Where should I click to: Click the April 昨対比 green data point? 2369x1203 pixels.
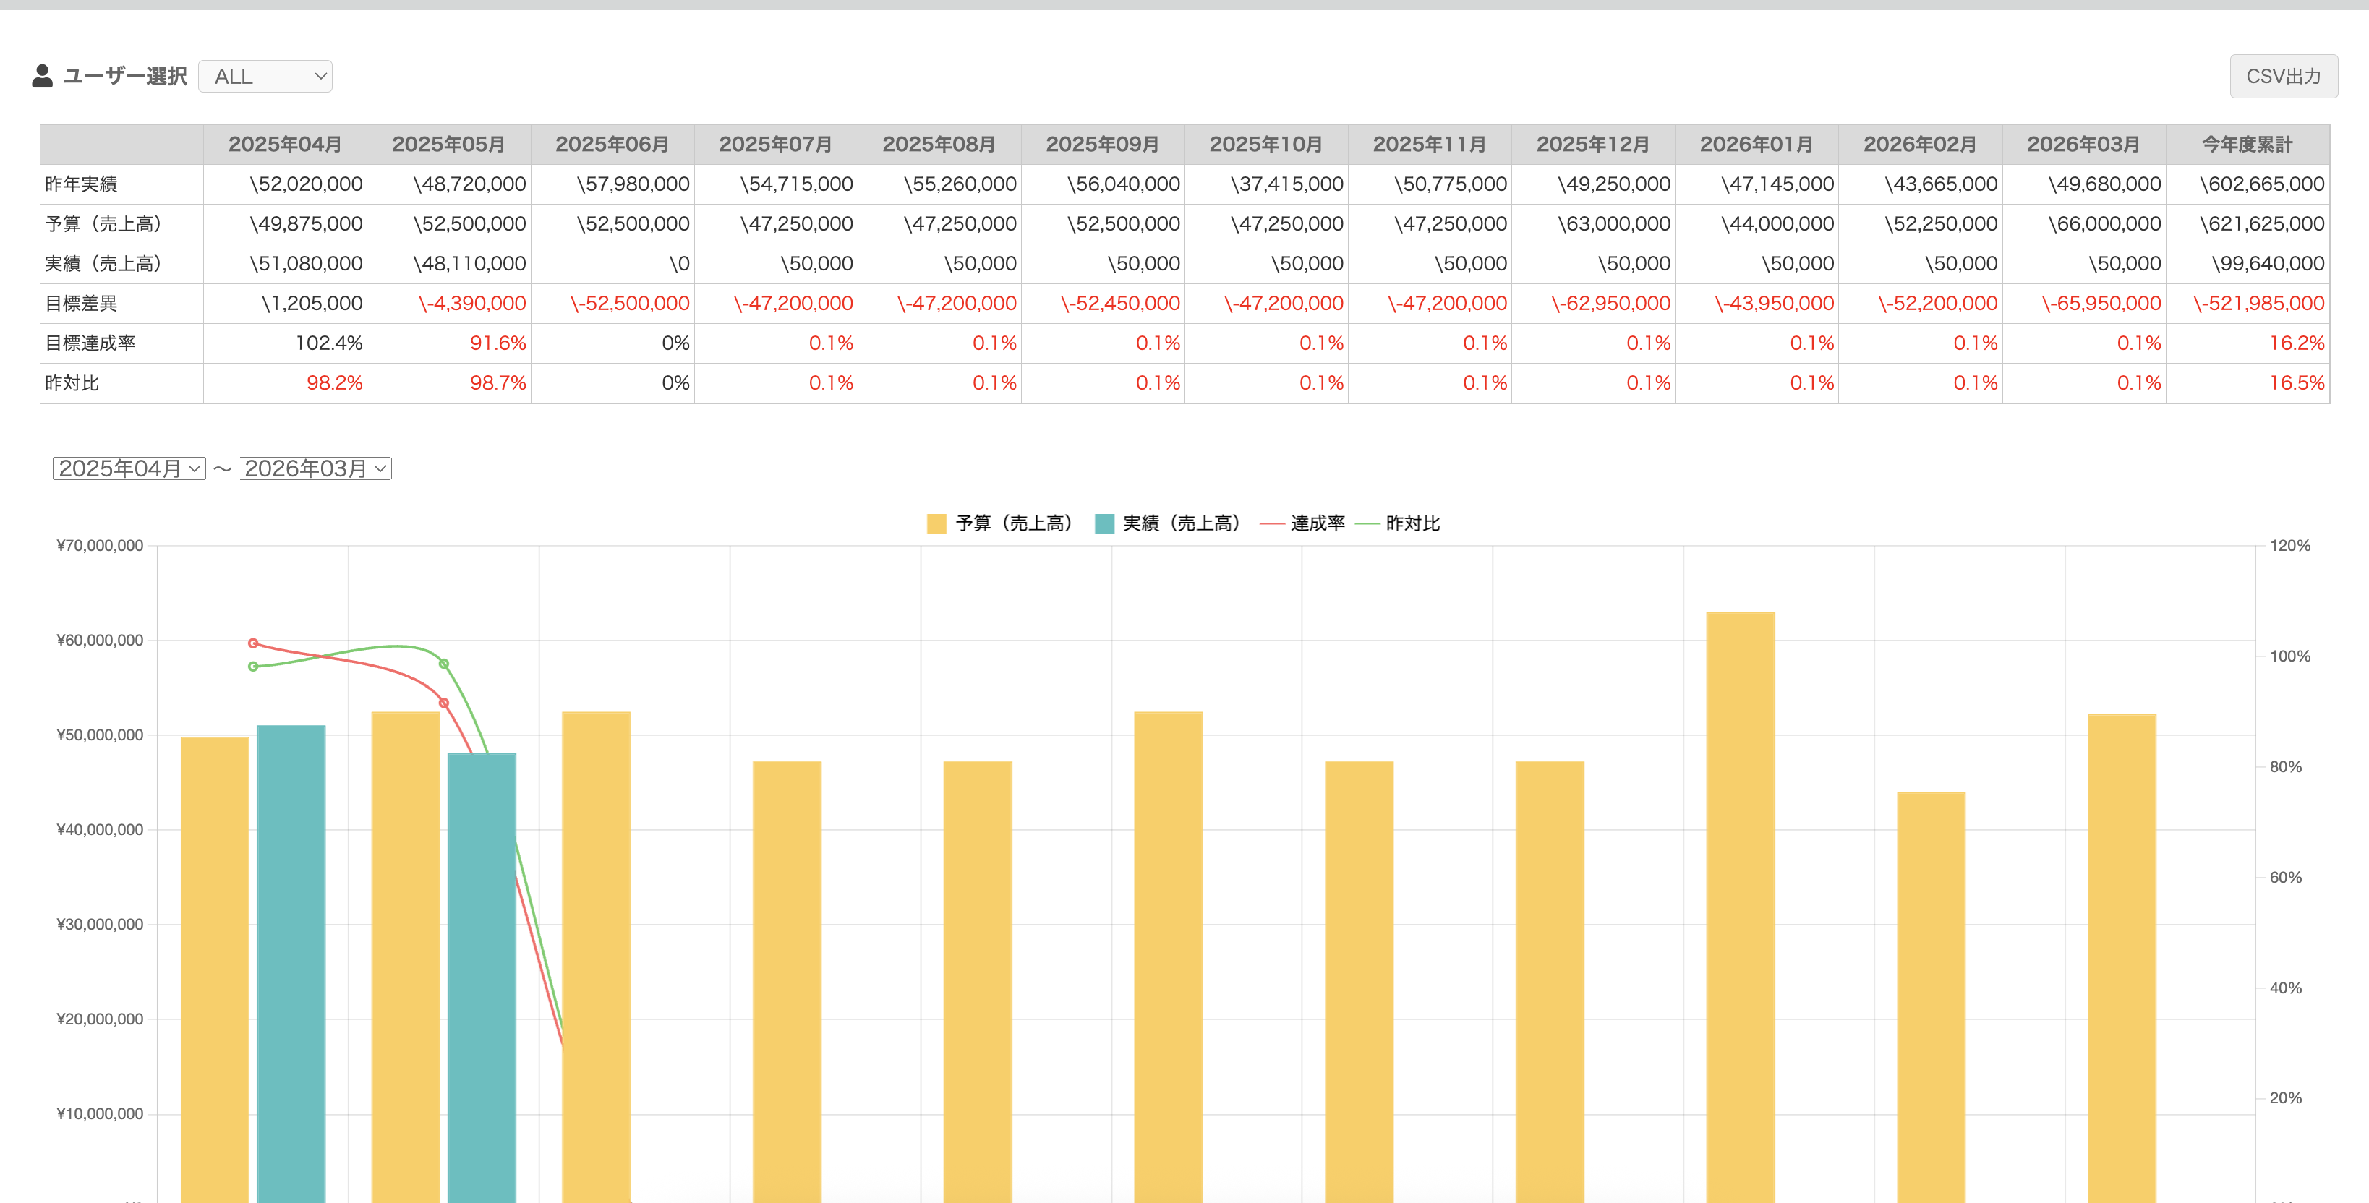253,667
